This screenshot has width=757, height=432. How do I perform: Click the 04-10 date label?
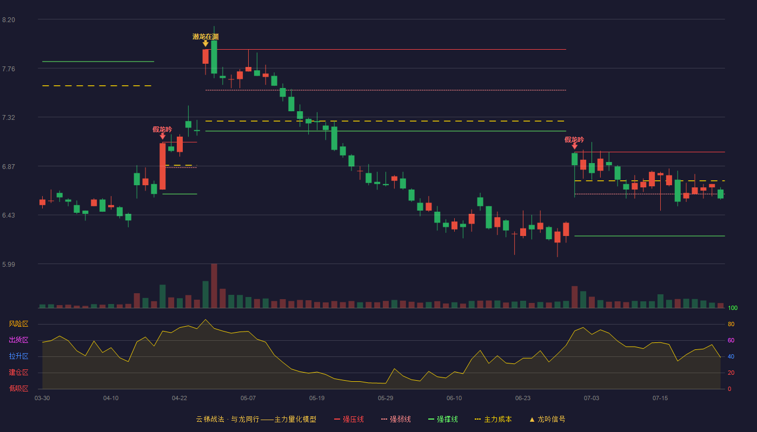coord(111,398)
